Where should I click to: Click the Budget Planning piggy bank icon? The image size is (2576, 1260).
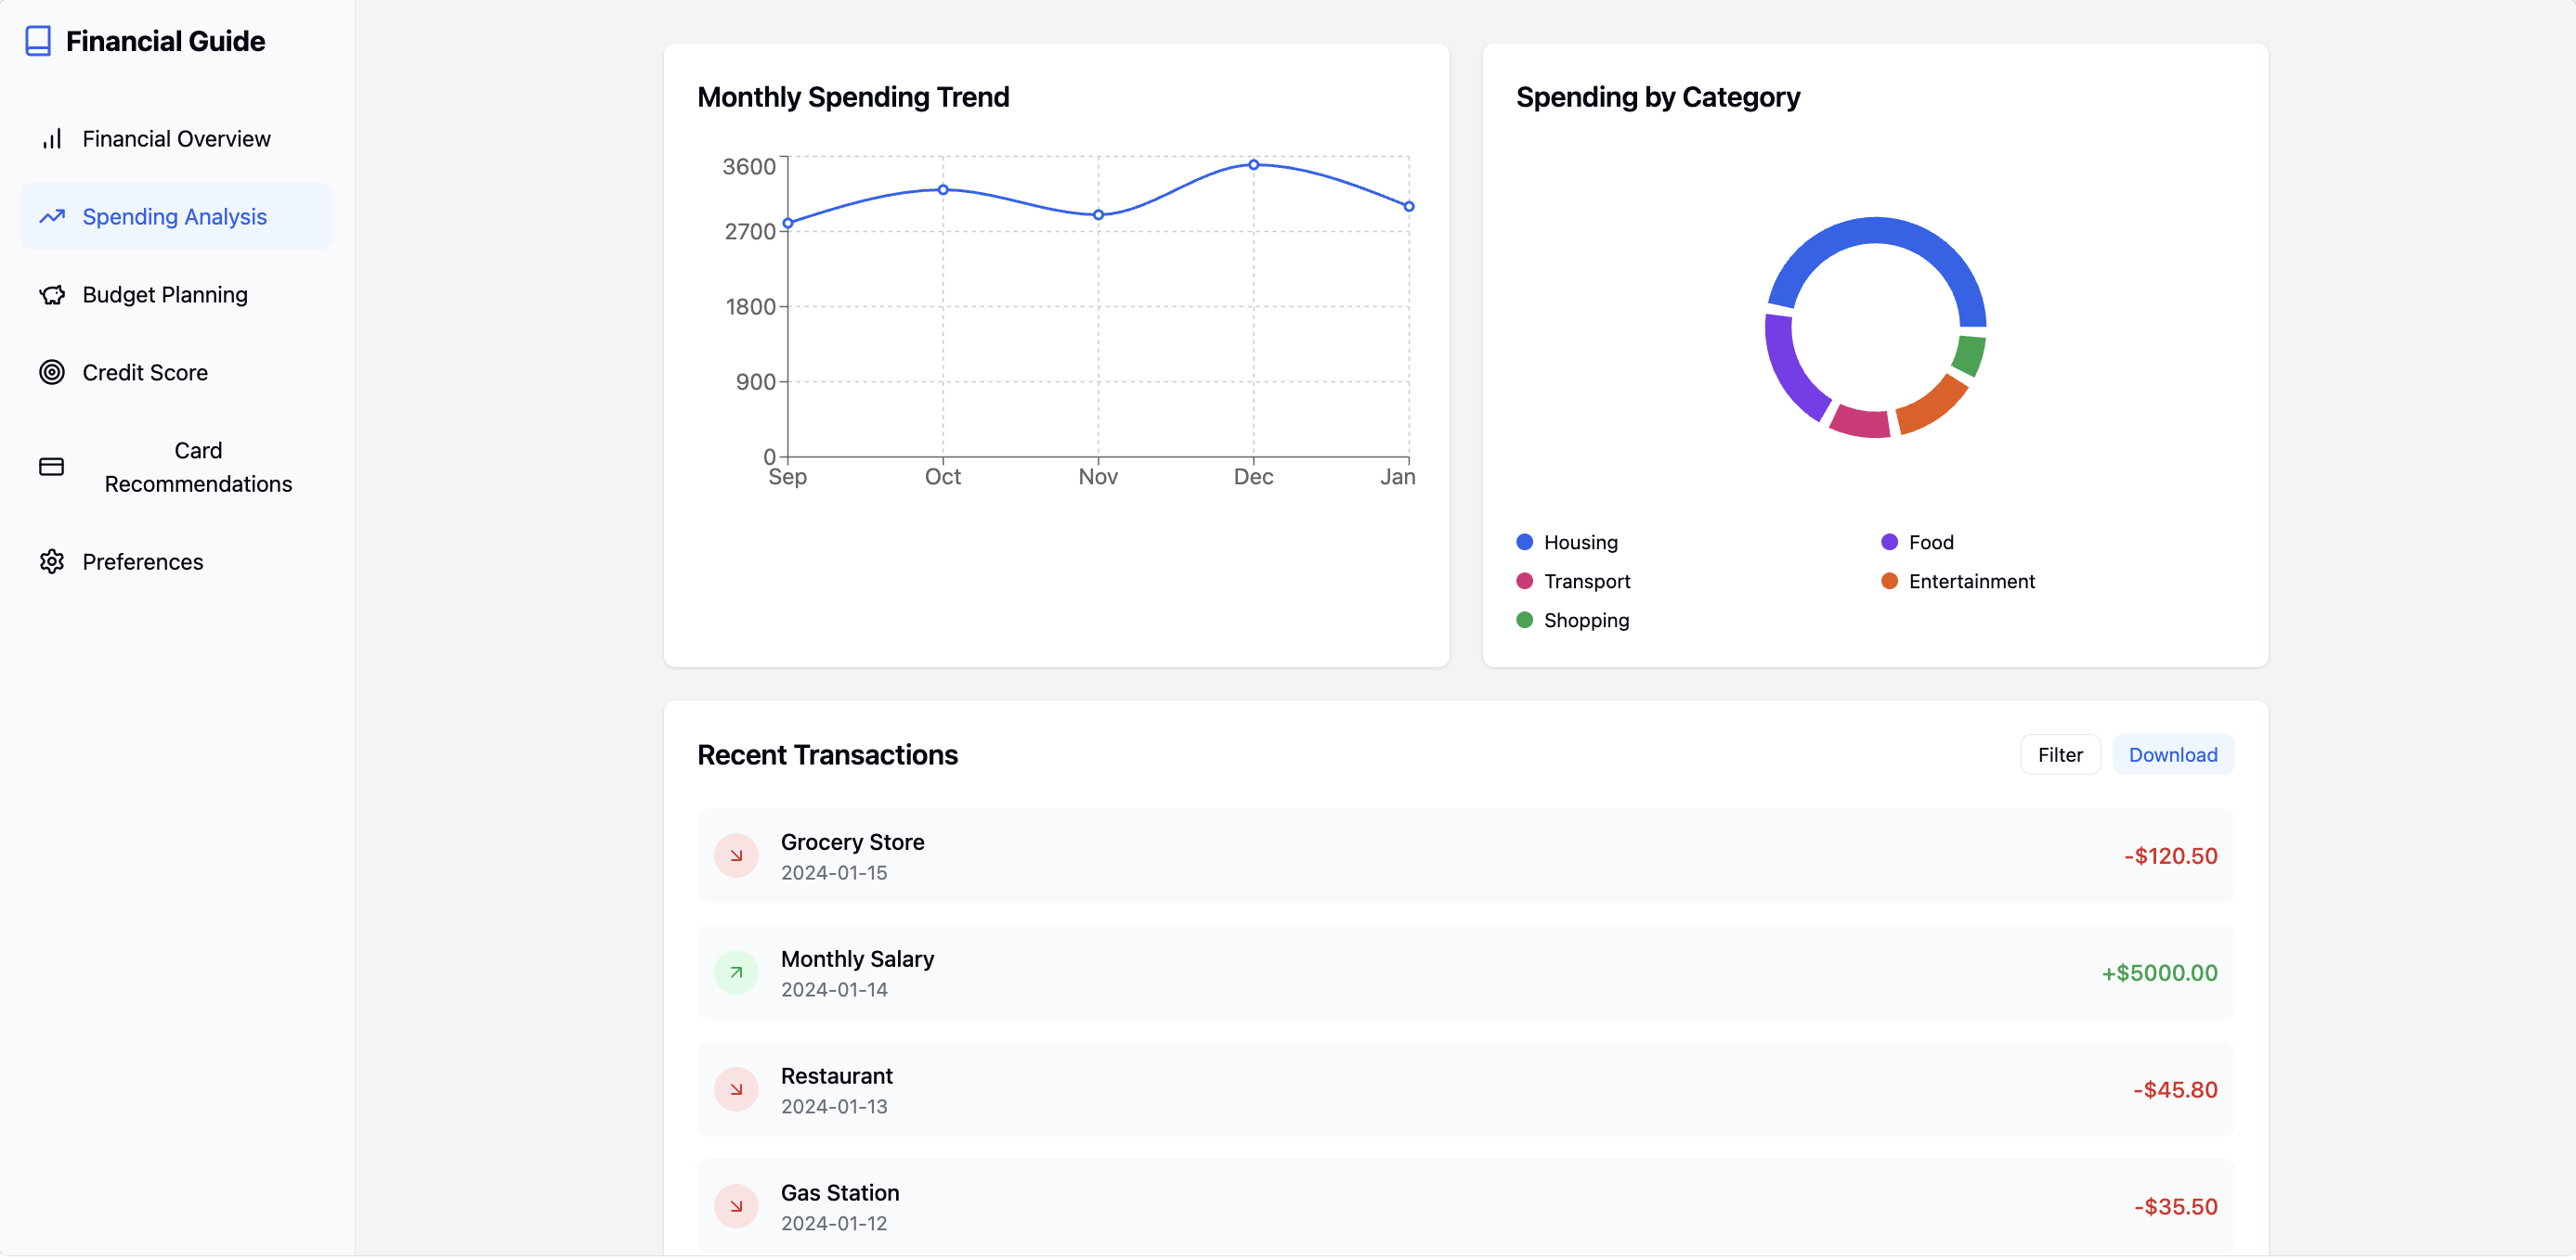(x=52, y=295)
